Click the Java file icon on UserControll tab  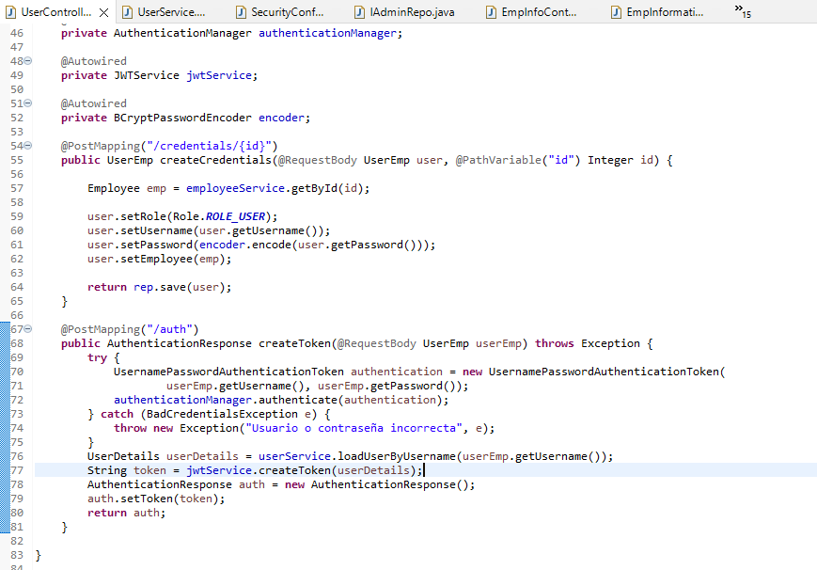(x=10, y=13)
